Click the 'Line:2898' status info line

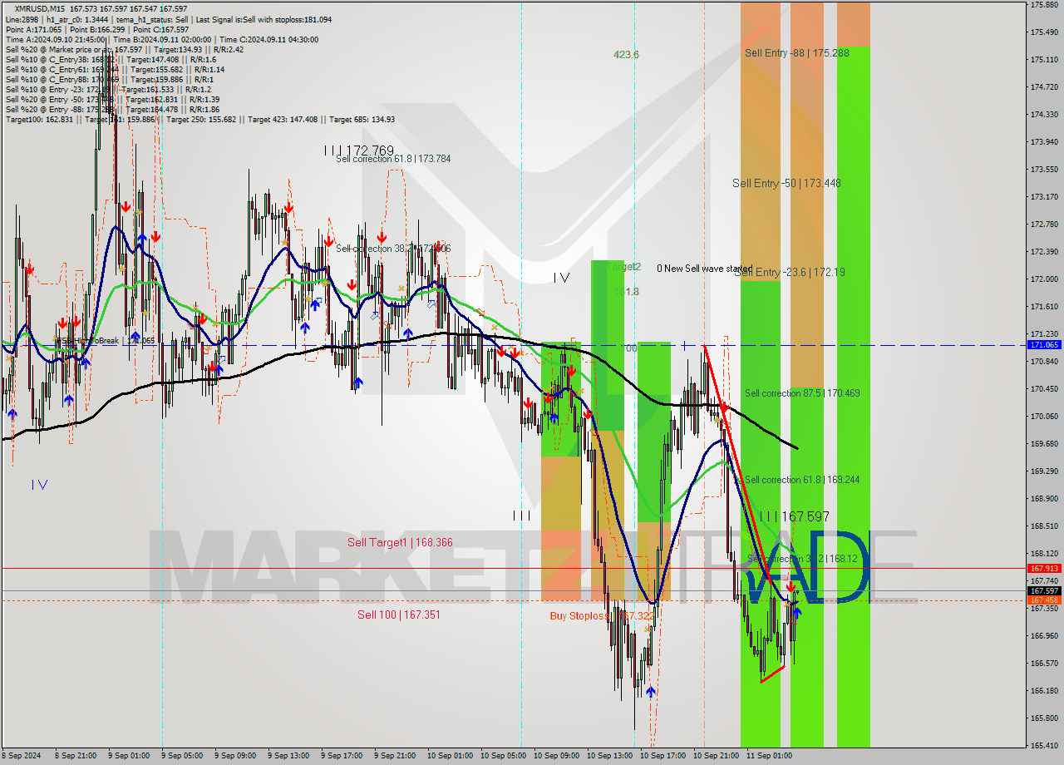(169, 19)
